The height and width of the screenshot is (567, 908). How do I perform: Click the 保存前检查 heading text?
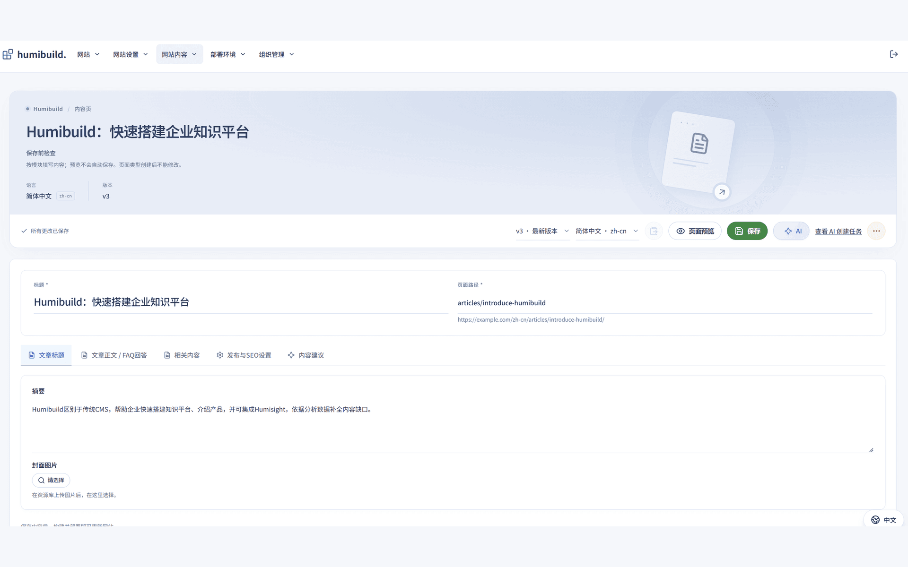41,153
